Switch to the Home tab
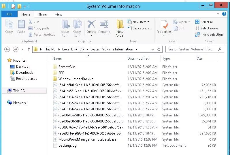Image resolution: width=230 pixels, height=155 pixels. click(26, 14)
